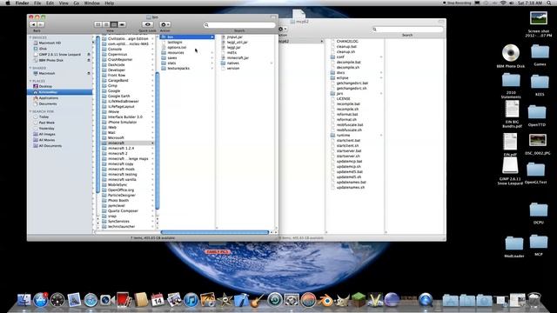Switch Finder to list view

click(106, 24)
